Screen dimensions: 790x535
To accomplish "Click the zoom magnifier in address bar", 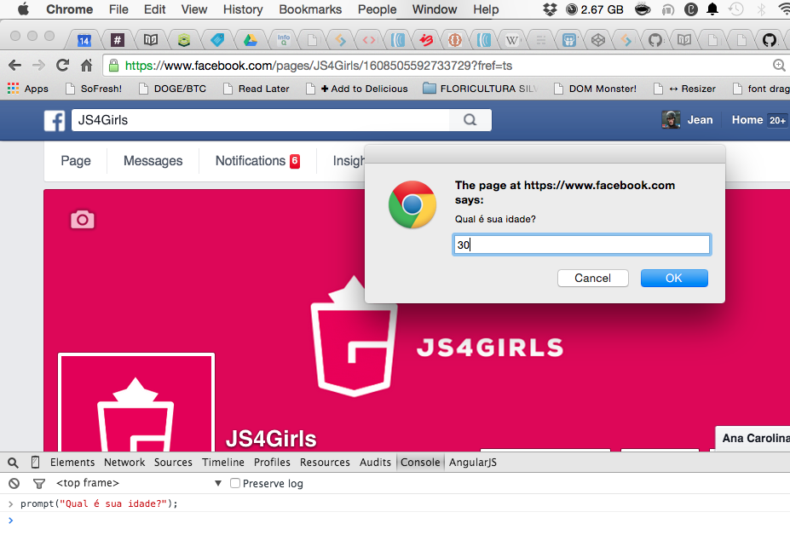I will 779,65.
